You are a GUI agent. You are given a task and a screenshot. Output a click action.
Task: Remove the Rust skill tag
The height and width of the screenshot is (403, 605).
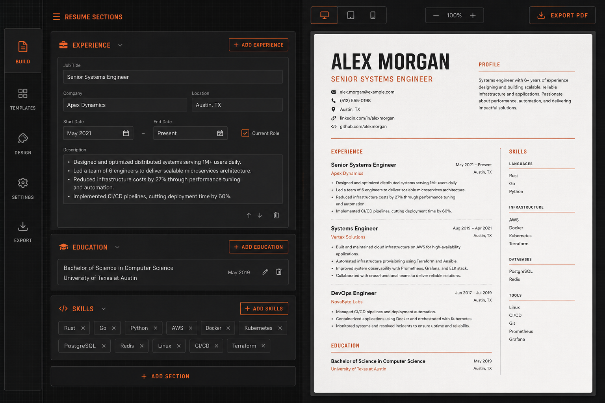pyautogui.click(x=83, y=328)
